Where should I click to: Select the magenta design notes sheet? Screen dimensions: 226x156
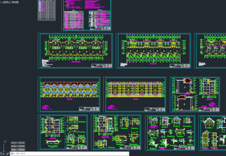[86, 15]
